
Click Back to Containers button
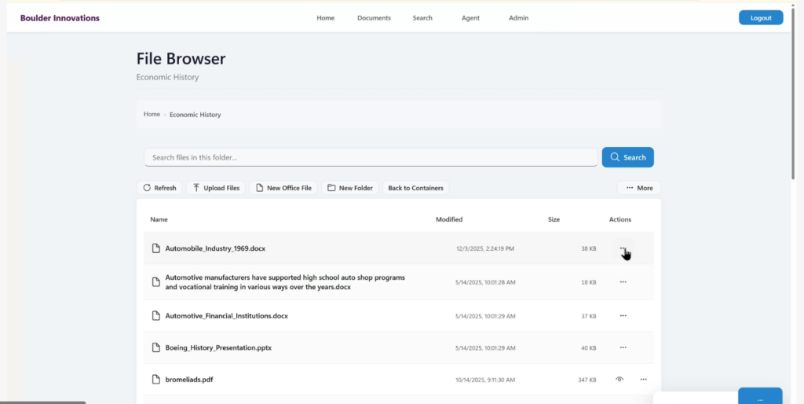(415, 188)
